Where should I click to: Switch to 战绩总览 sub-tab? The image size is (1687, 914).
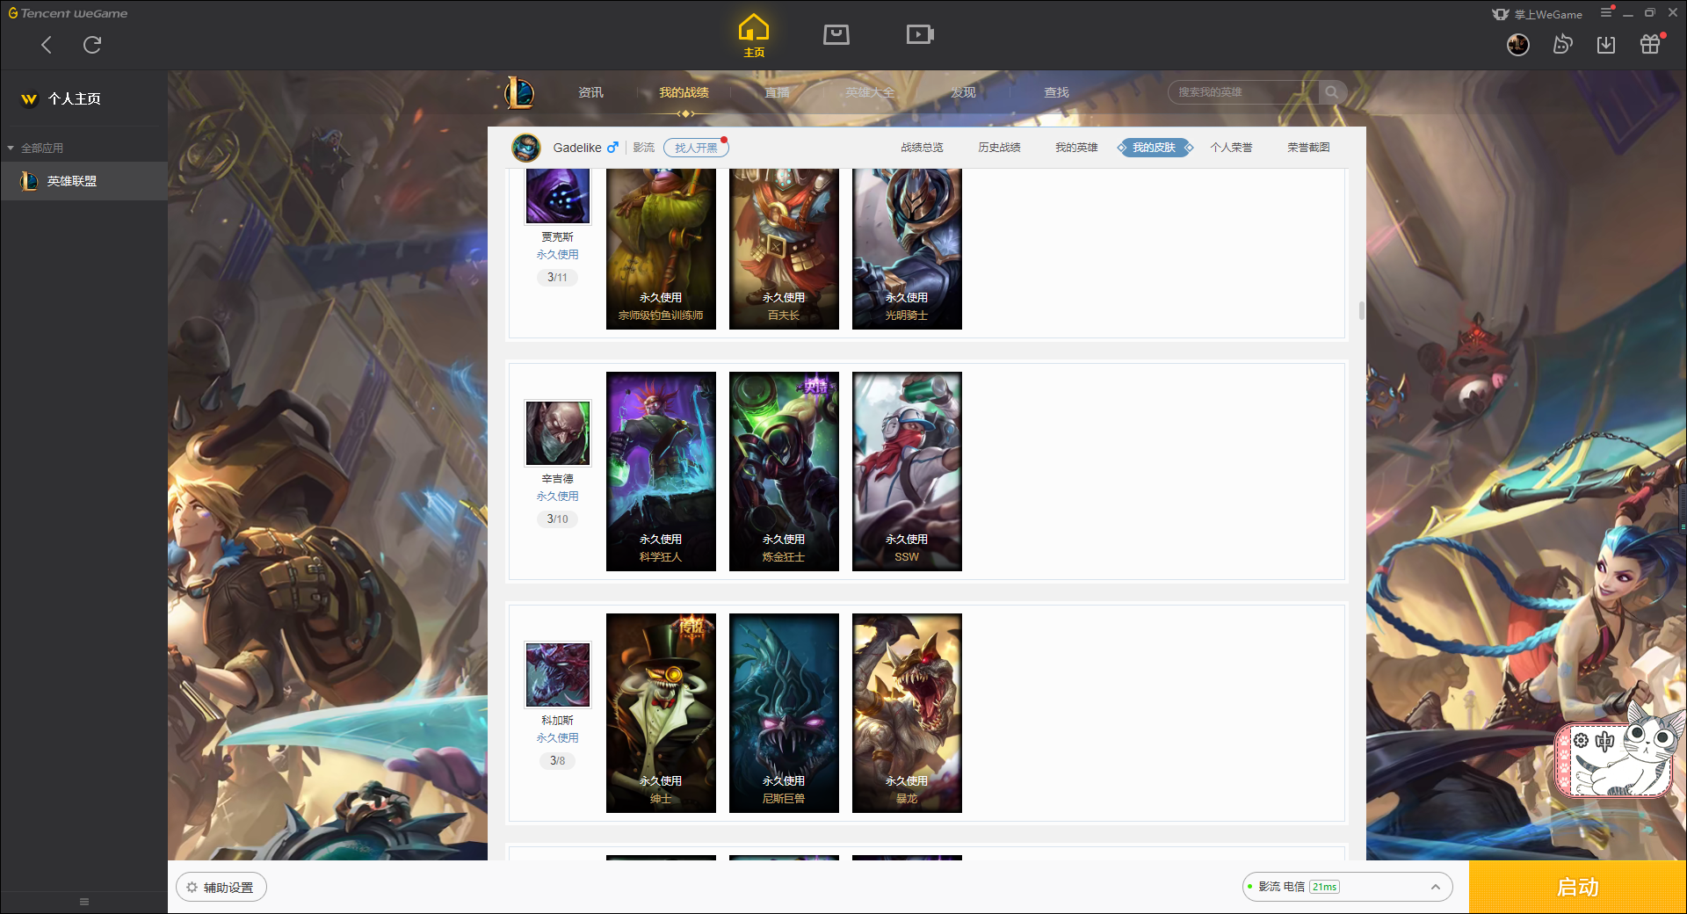[922, 148]
